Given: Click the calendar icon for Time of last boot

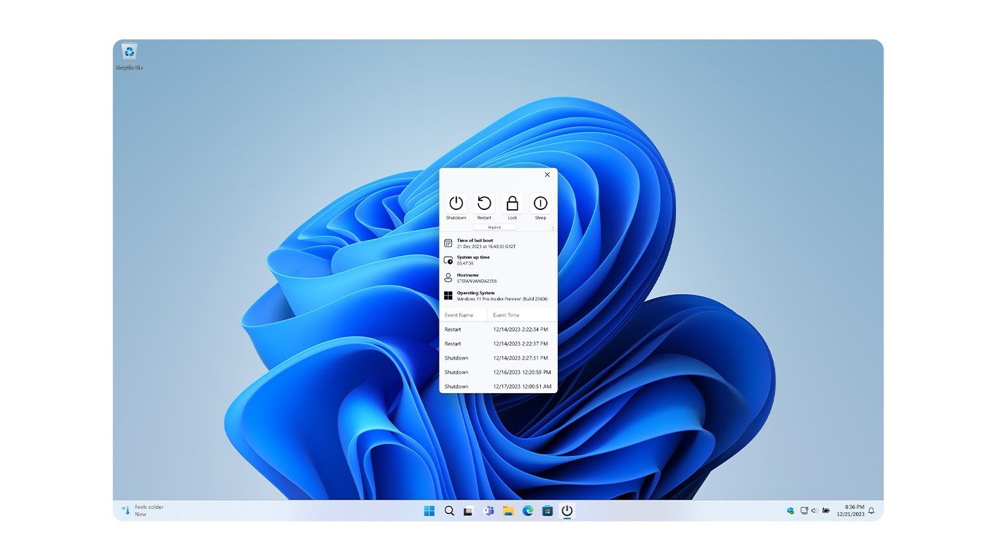Looking at the screenshot, I should [x=448, y=243].
